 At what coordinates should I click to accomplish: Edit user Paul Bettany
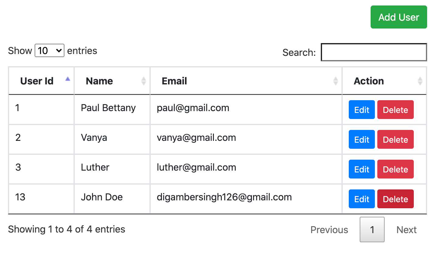362,110
